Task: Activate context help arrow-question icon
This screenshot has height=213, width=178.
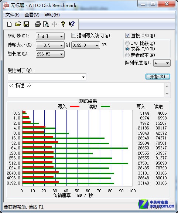Action: (x=72, y=24)
